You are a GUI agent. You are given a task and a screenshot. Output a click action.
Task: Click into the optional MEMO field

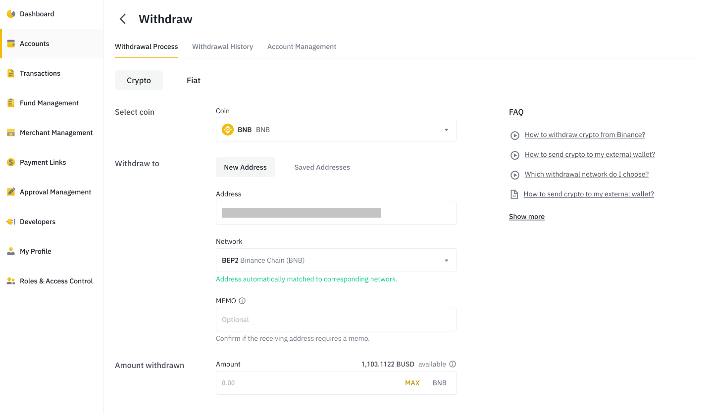click(x=336, y=320)
